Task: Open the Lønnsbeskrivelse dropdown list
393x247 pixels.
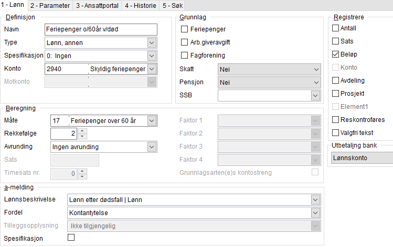Action: [x=315, y=200]
